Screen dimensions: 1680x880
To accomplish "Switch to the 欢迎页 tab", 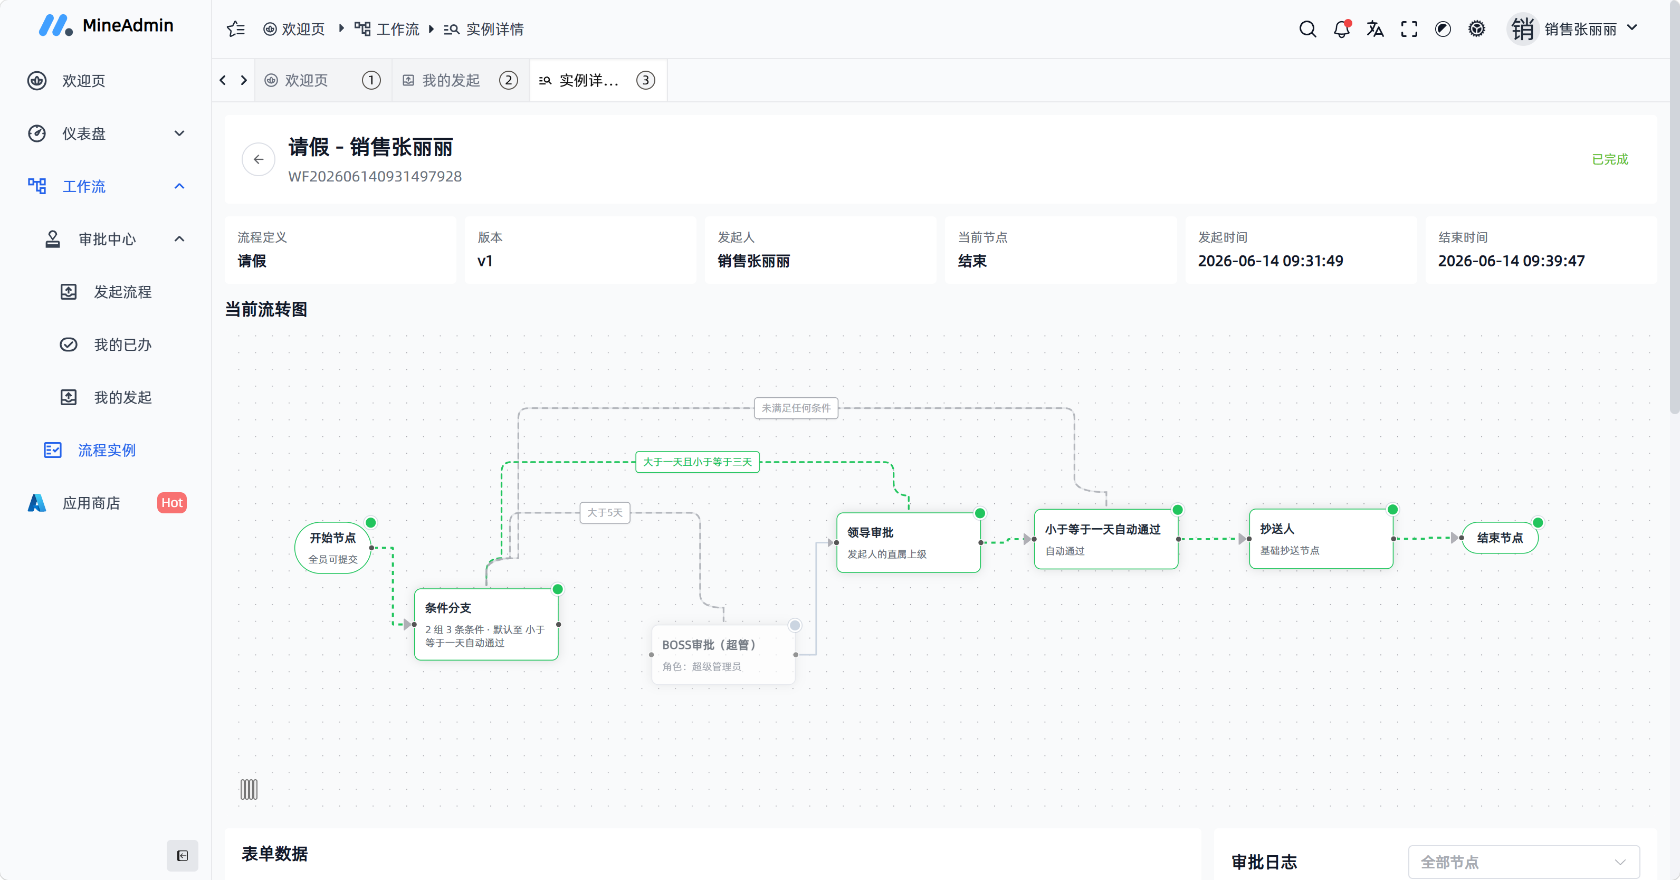I will (x=322, y=80).
